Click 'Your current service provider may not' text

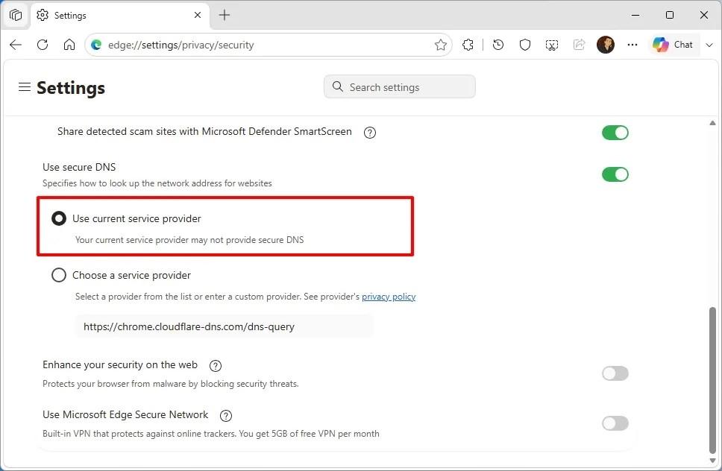[x=189, y=240]
